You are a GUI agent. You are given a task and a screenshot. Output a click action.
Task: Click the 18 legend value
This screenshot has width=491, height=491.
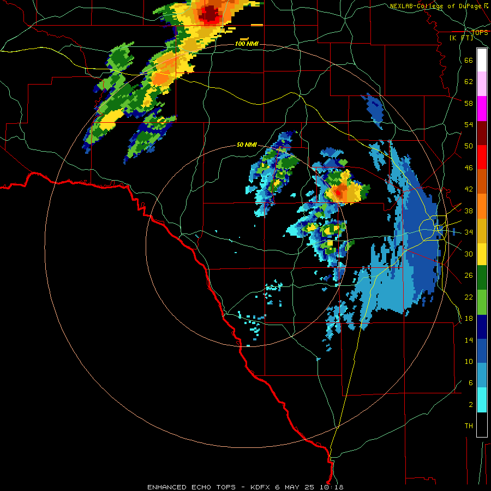coord(469,319)
